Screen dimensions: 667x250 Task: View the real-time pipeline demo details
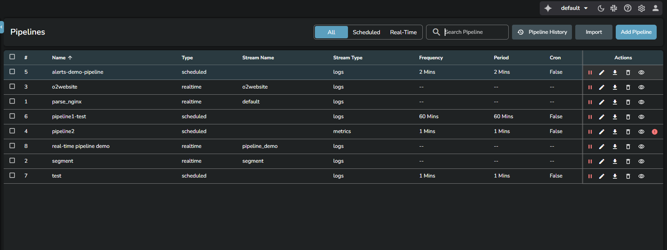641,147
